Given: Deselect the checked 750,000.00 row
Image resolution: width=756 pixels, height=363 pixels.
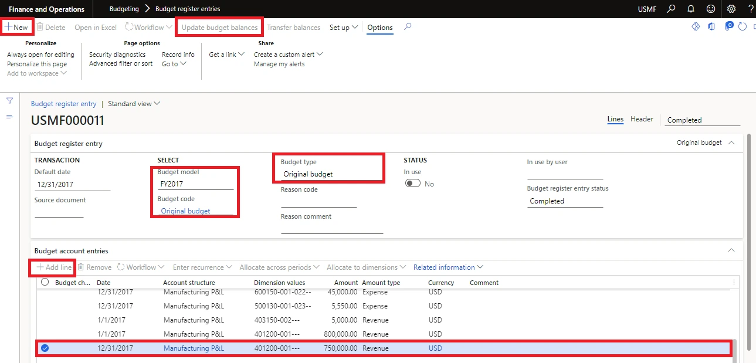Looking at the screenshot, I should click(45, 348).
